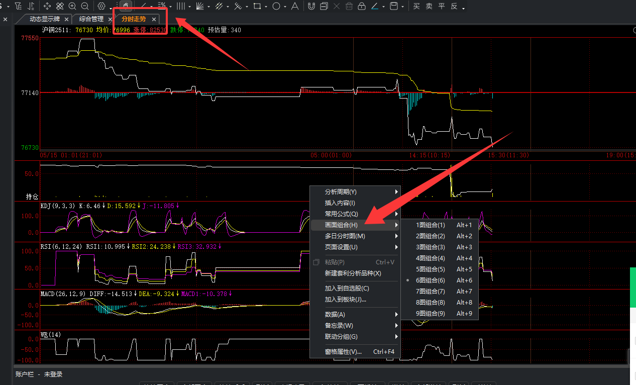Select the text annotation A tool
This screenshot has width=636, height=385.
tap(294, 6)
